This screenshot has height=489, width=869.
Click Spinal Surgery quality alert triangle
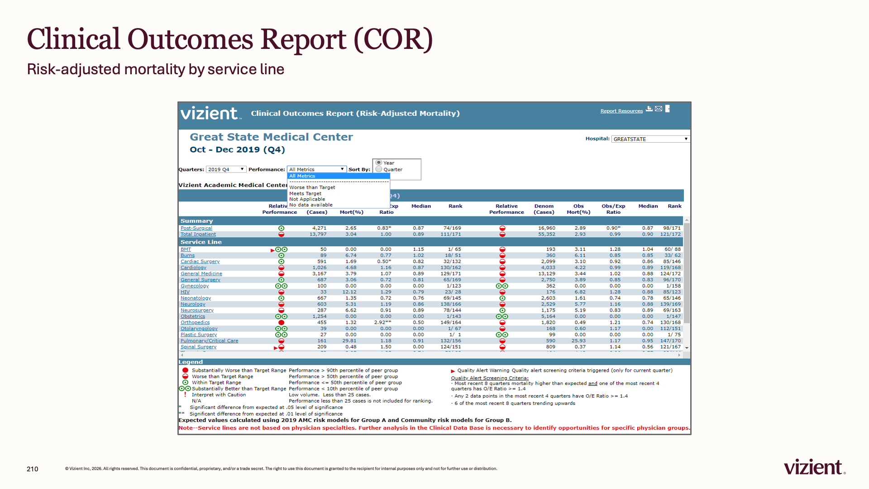[276, 348]
